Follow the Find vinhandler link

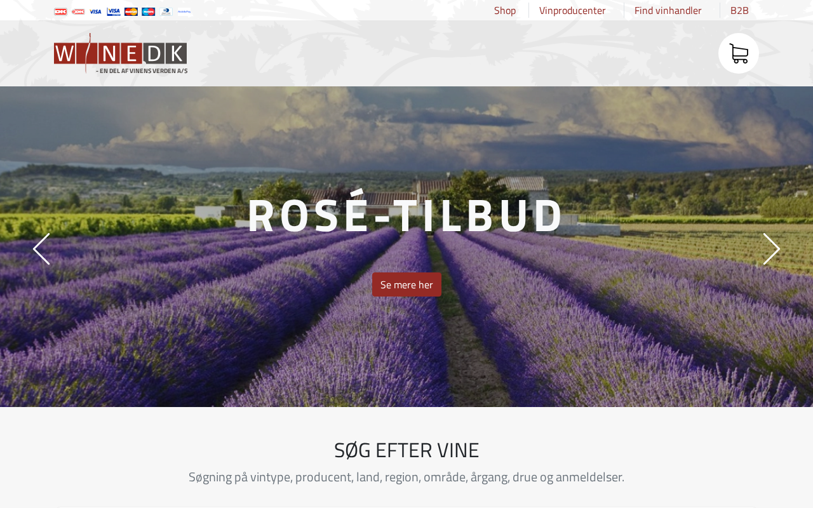pyautogui.click(x=668, y=10)
